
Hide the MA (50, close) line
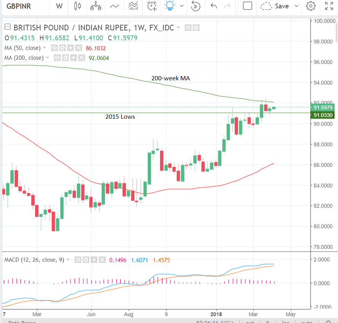(54, 48)
